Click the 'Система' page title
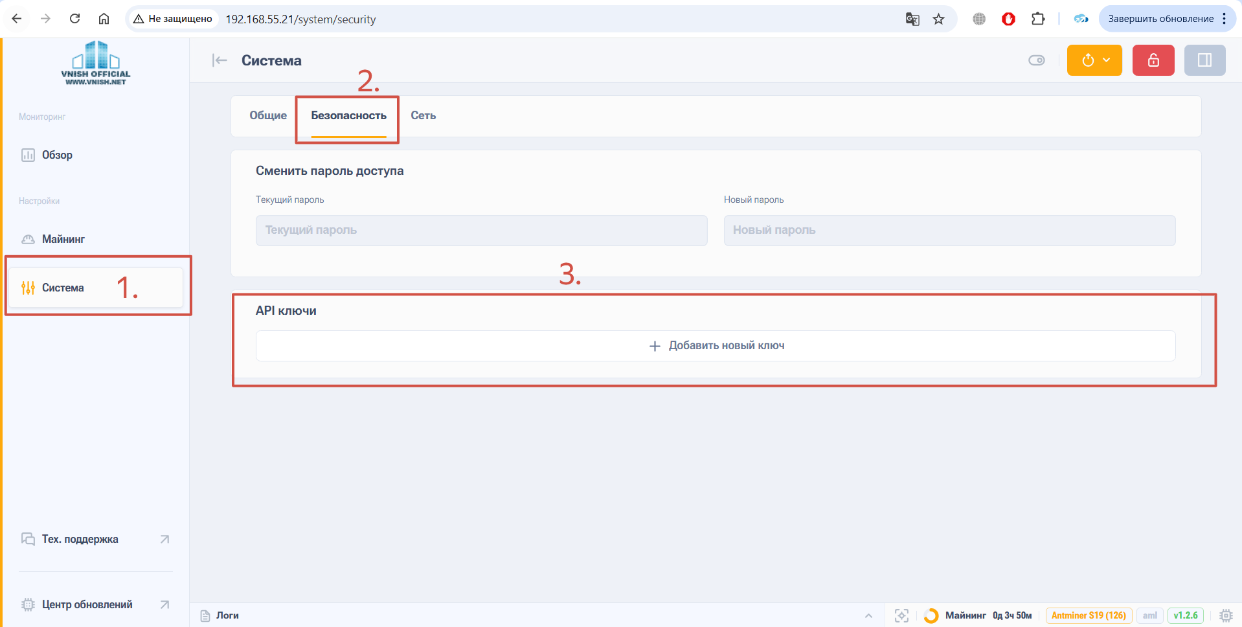 pos(271,60)
